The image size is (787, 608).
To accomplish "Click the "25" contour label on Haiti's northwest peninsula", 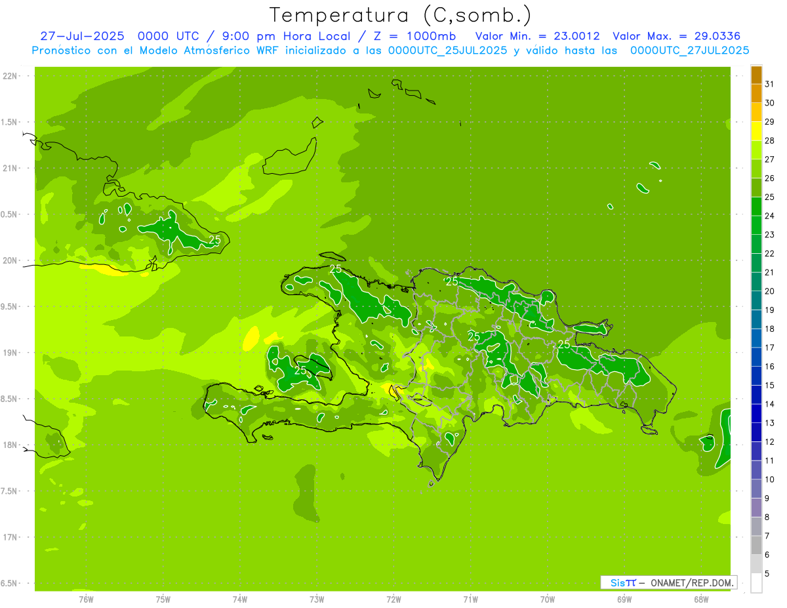I will [x=335, y=269].
